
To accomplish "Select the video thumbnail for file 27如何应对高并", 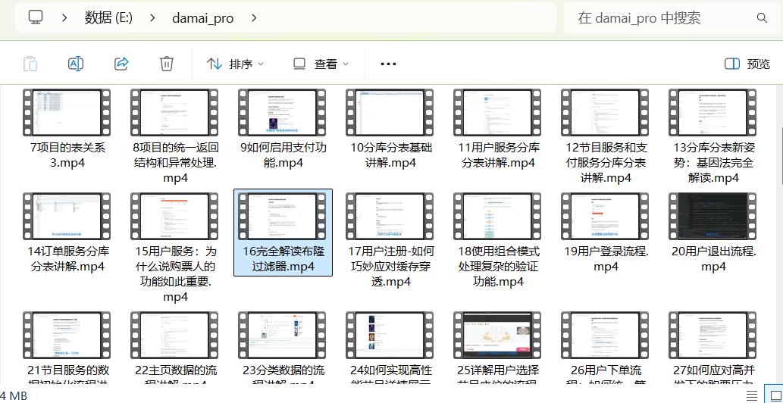I will tap(713, 335).
